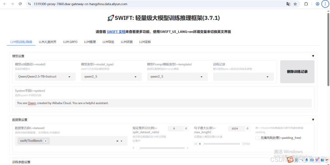Click the split_dataset_ratio number box
The width and height of the screenshot is (330, 165).
[x=176, y=128]
